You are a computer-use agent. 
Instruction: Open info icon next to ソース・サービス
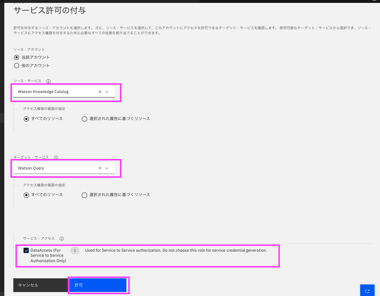(x=49, y=81)
